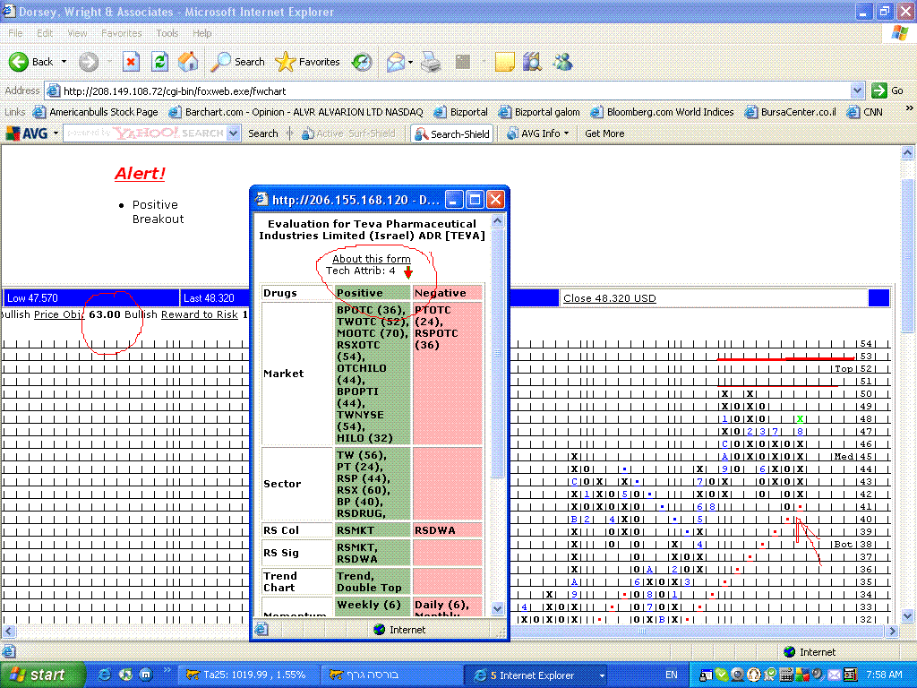This screenshot has width=917, height=688.
Task: Click the "Last 48.320" text
Action: coord(209,298)
